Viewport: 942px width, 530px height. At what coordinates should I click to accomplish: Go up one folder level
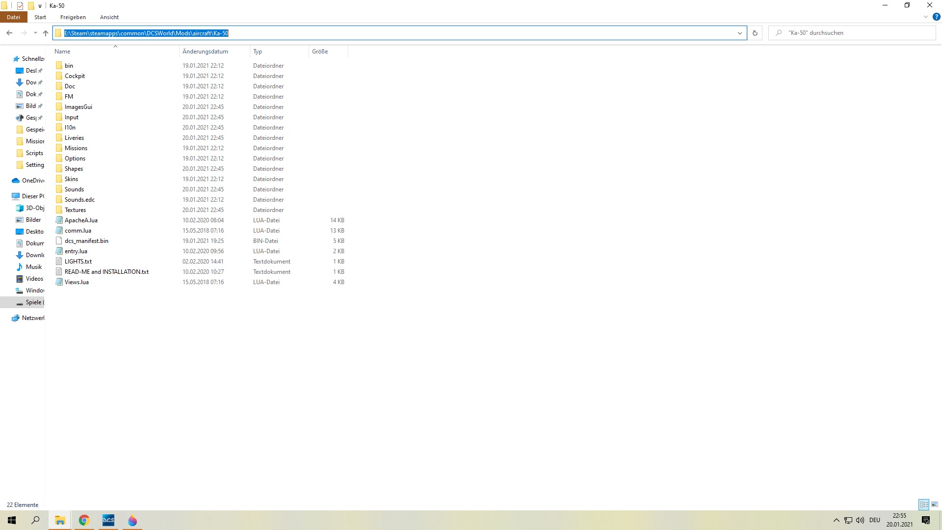tap(46, 33)
